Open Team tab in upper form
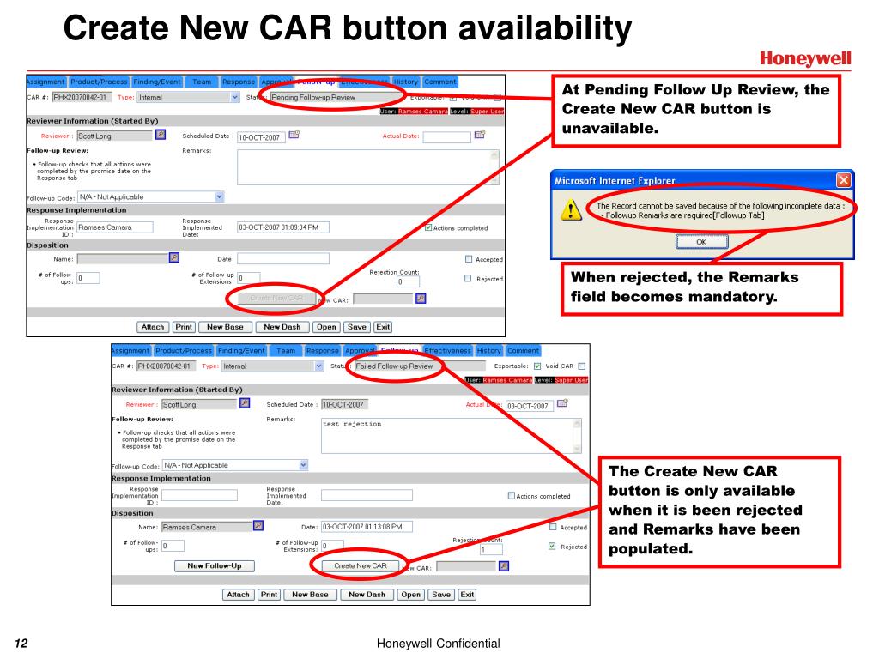 coord(202,82)
